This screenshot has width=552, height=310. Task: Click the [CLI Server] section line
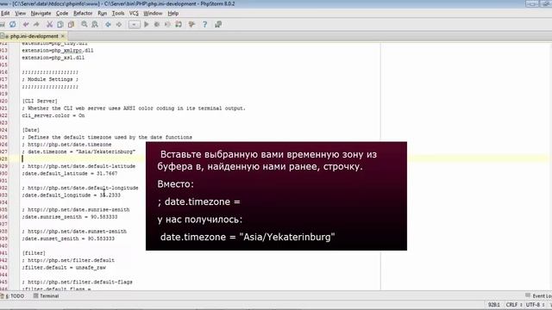click(40, 101)
